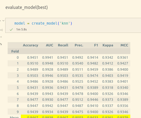
Task: Click the 1m 5.8s execution time
Action: click(21, 29)
